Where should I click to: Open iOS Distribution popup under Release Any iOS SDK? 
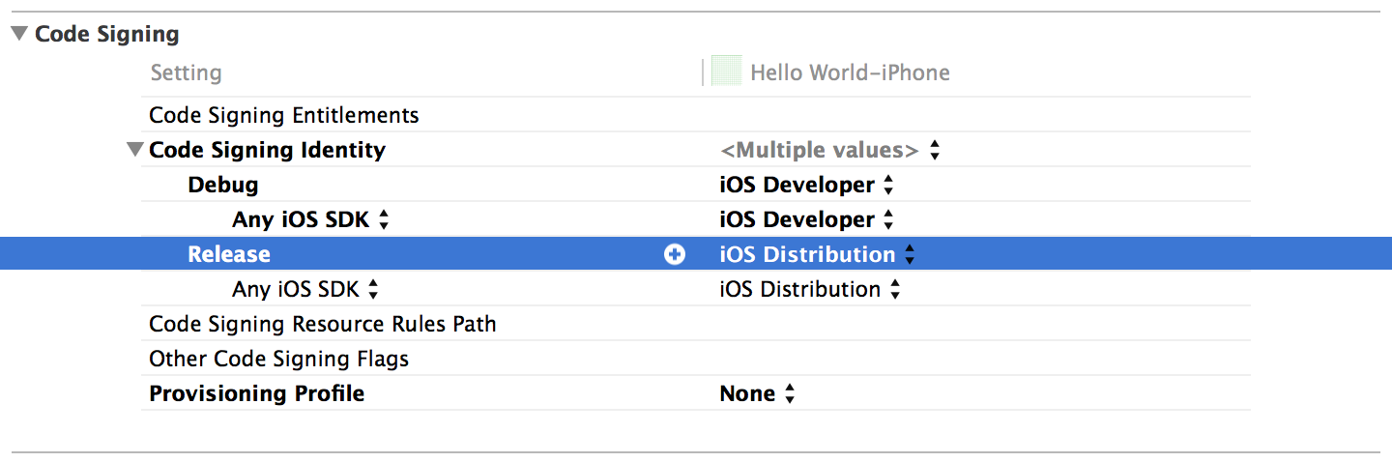[x=810, y=289]
